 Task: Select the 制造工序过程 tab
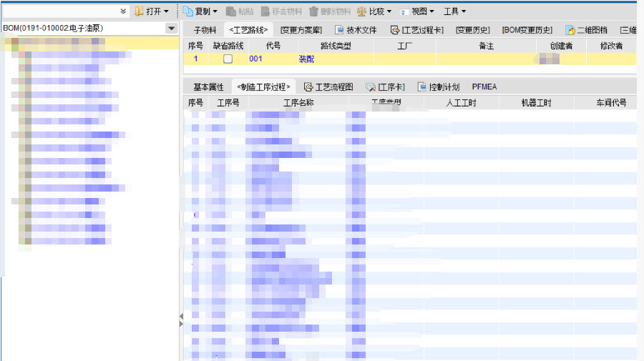click(x=263, y=87)
